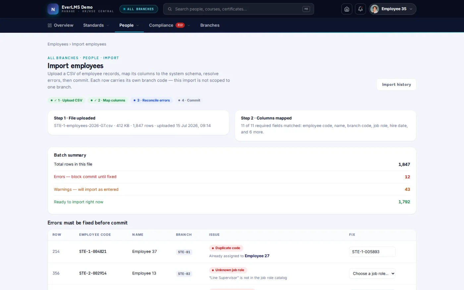This screenshot has height=290, width=464.
Task: Click the '"Line Supervisor" is not in the job role catalog' note
Action: click(248, 278)
